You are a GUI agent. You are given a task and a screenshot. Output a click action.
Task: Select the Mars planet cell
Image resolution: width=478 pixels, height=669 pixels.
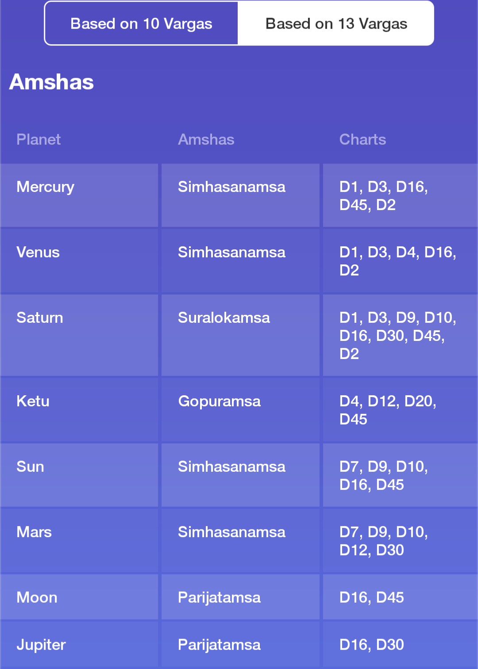[x=79, y=541]
